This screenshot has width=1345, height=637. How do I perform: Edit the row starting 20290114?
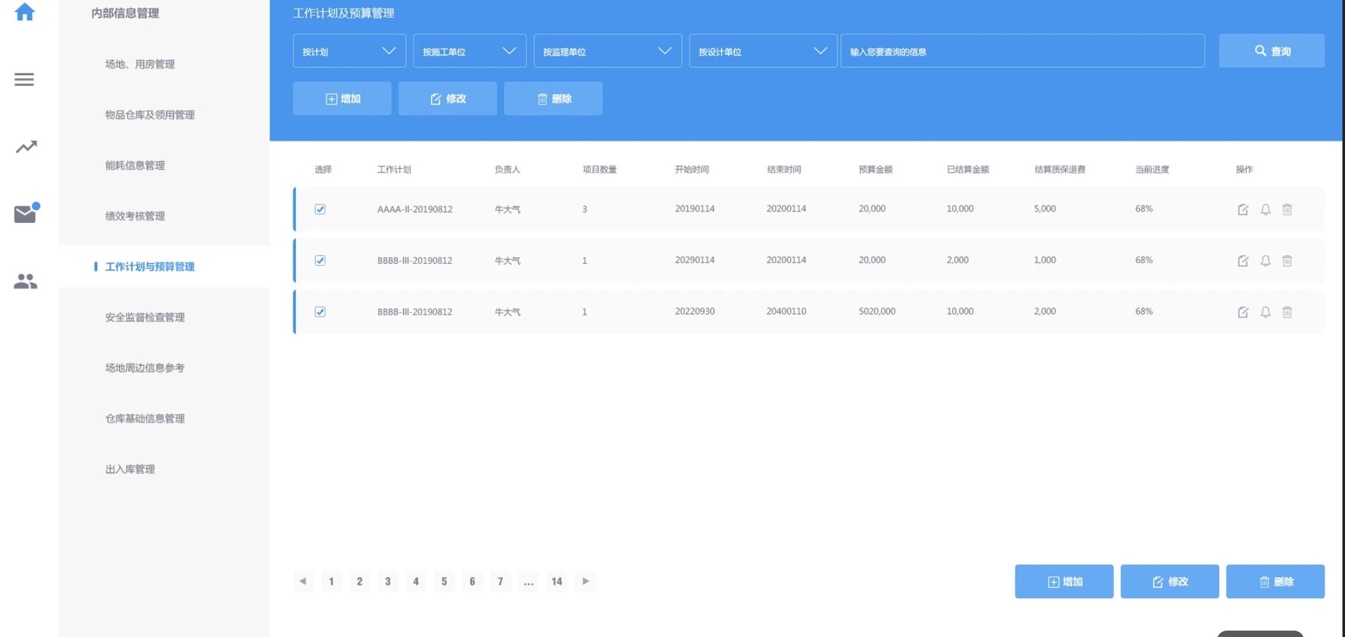tap(1243, 261)
